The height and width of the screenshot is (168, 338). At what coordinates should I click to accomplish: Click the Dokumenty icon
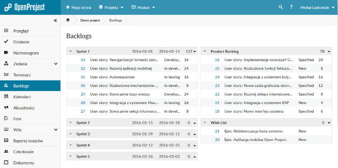[6, 163]
